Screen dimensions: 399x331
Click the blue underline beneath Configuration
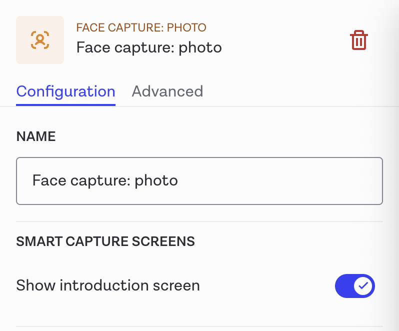[65, 104]
